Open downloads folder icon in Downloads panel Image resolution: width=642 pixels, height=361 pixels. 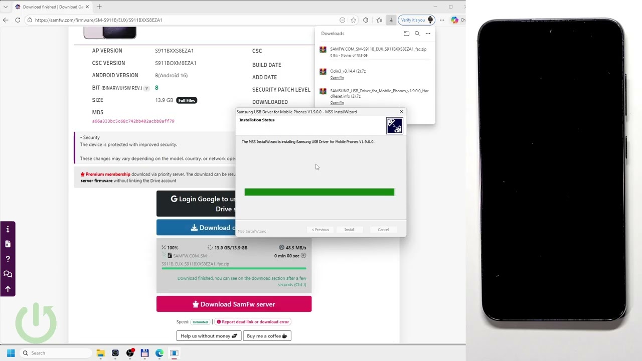click(406, 34)
